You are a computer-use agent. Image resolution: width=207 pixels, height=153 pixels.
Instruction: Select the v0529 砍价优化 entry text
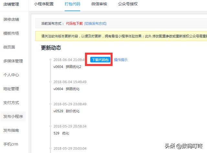click(66, 111)
